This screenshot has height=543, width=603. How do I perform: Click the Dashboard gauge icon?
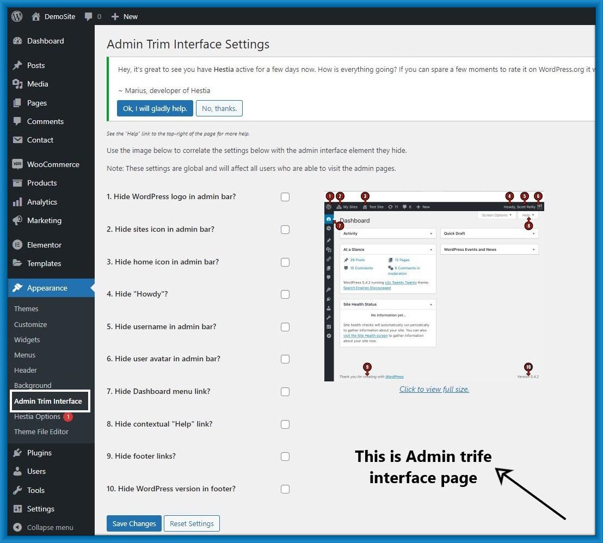point(17,41)
